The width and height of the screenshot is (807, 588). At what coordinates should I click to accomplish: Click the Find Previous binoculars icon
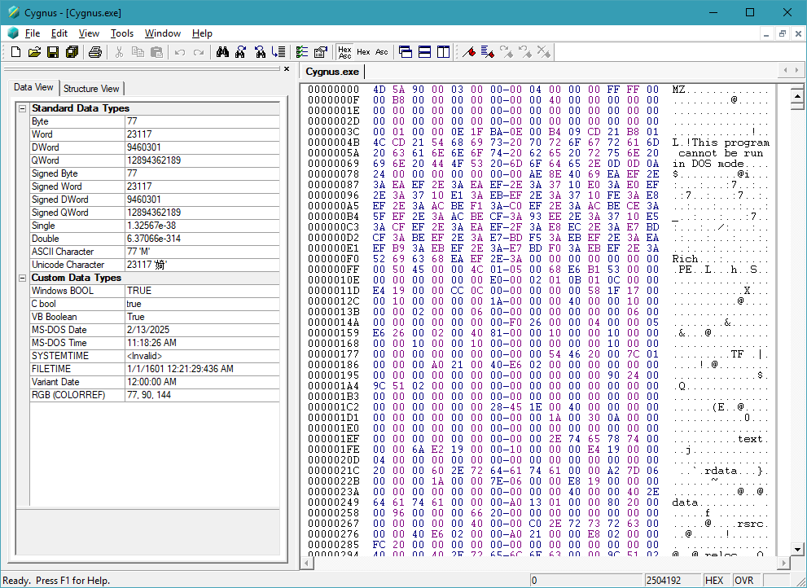(x=260, y=52)
